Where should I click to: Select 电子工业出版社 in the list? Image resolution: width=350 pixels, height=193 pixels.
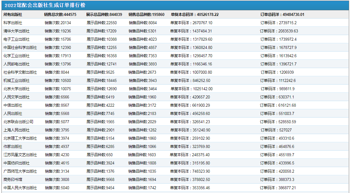[x=16, y=39]
